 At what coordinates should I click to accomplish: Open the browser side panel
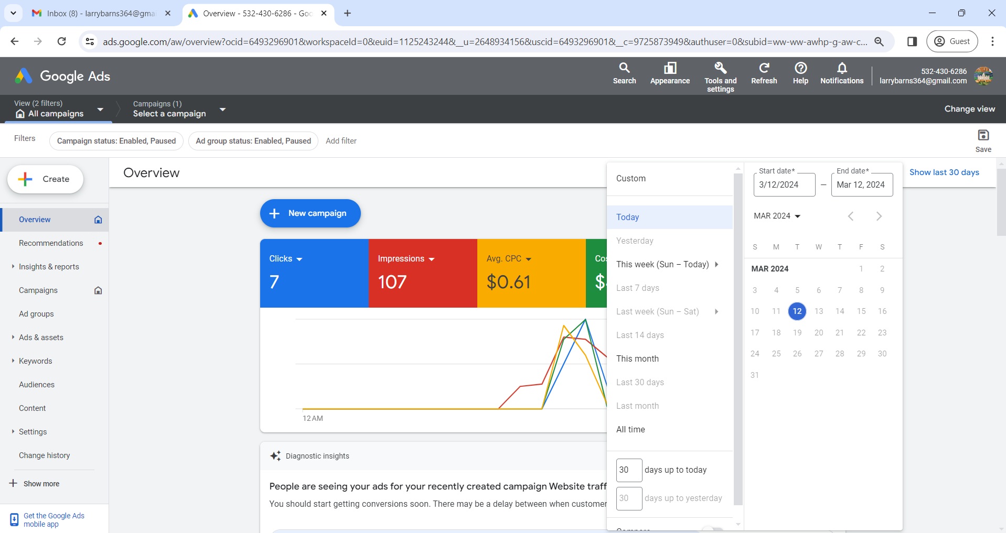click(912, 41)
